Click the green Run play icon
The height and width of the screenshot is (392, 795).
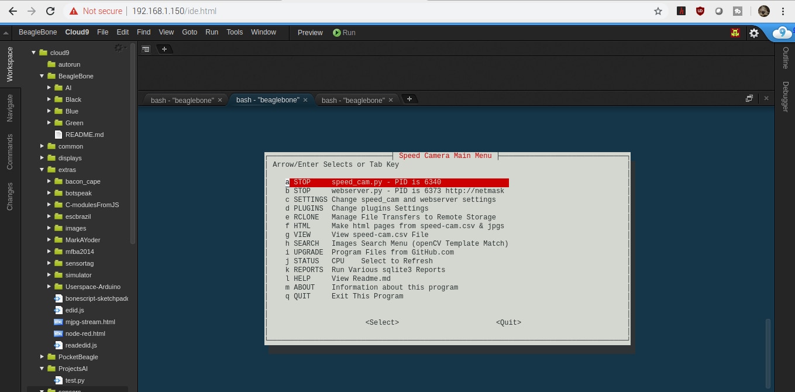coord(336,33)
